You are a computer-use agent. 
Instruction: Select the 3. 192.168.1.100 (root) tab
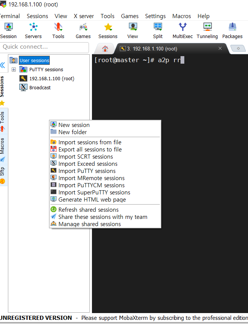[x=152, y=49]
